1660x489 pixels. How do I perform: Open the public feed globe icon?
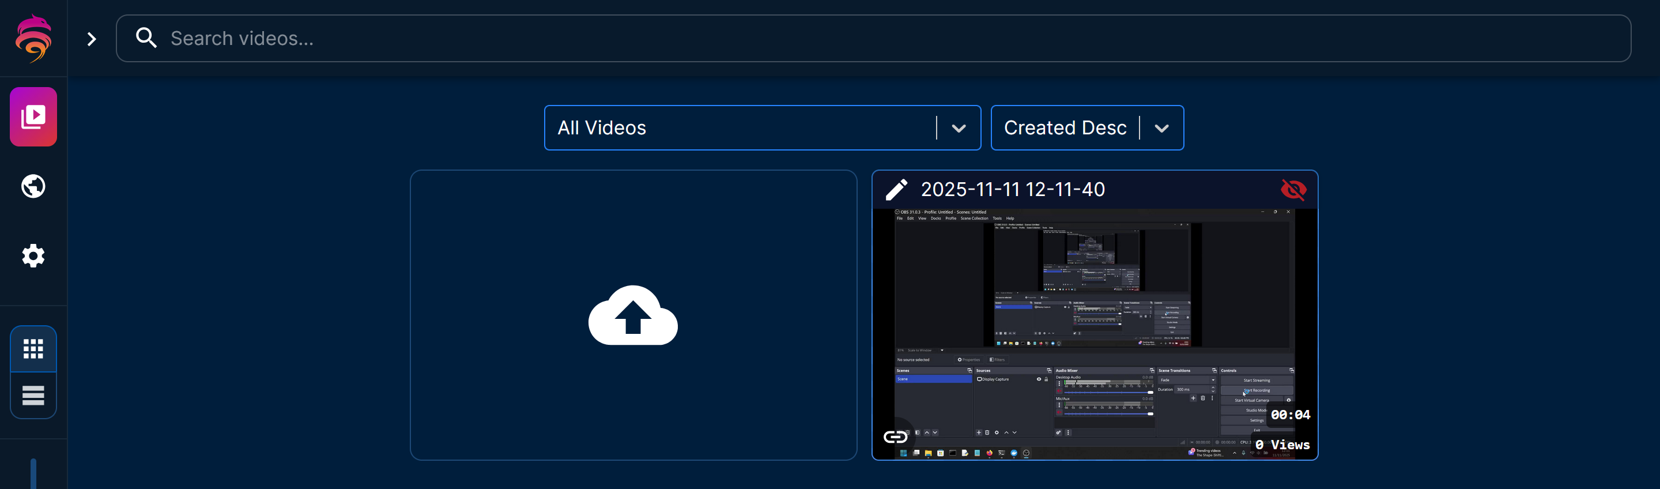point(33,186)
